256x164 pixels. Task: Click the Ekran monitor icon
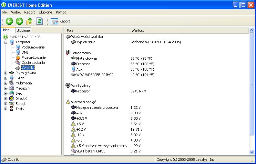tap(12, 78)
